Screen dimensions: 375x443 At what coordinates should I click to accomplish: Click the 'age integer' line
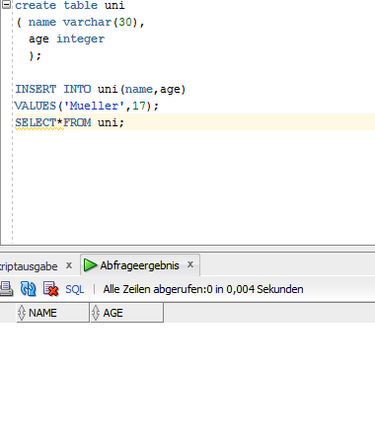click(67, 38)
